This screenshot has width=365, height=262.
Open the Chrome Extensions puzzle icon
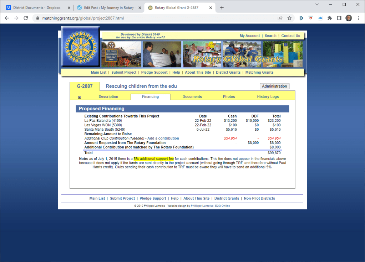pos(330,18)
